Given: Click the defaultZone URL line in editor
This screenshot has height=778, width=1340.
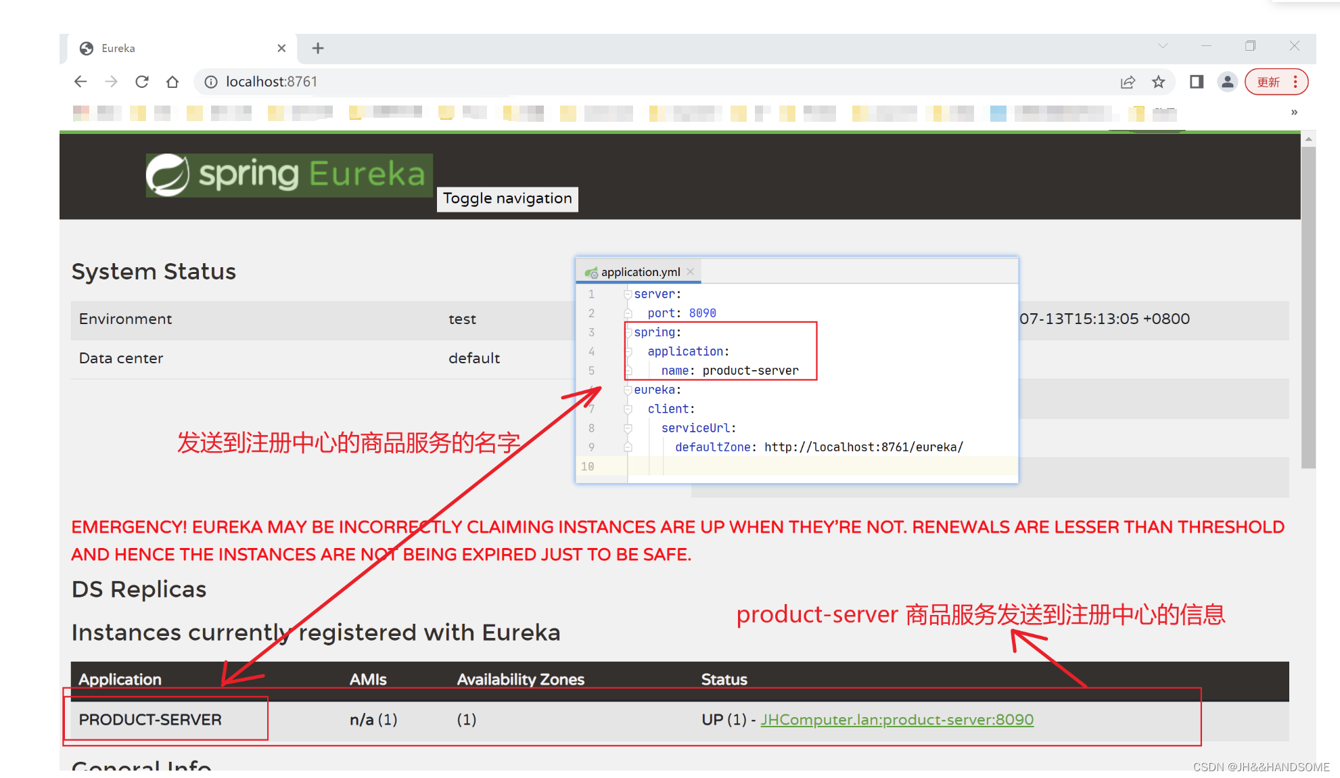Looking at the screenshot, I should 818,447.
